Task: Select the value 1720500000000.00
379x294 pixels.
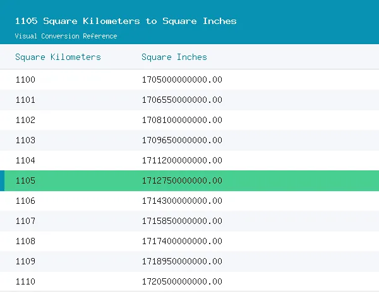Action: click(x=182, y=281)
